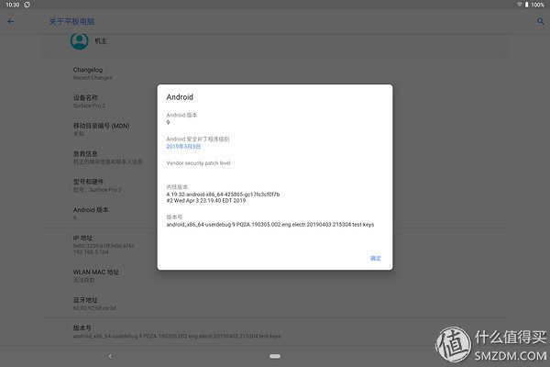550x367 pixels.
Task: Tap the Wi-Fi icon in status bar
Action: tap(520, 5)
